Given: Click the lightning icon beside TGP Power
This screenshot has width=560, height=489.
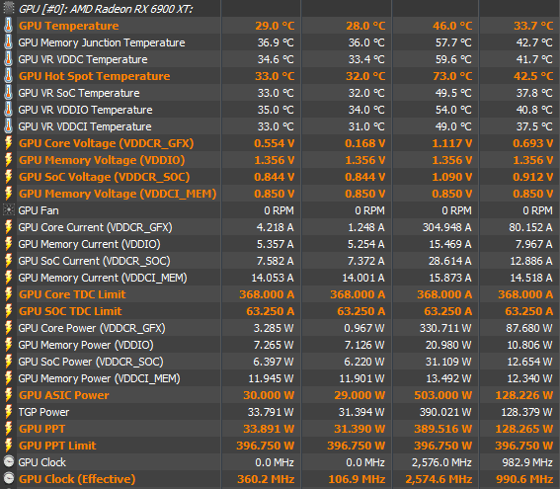Looking at the screenshot, I should point(8,412).
